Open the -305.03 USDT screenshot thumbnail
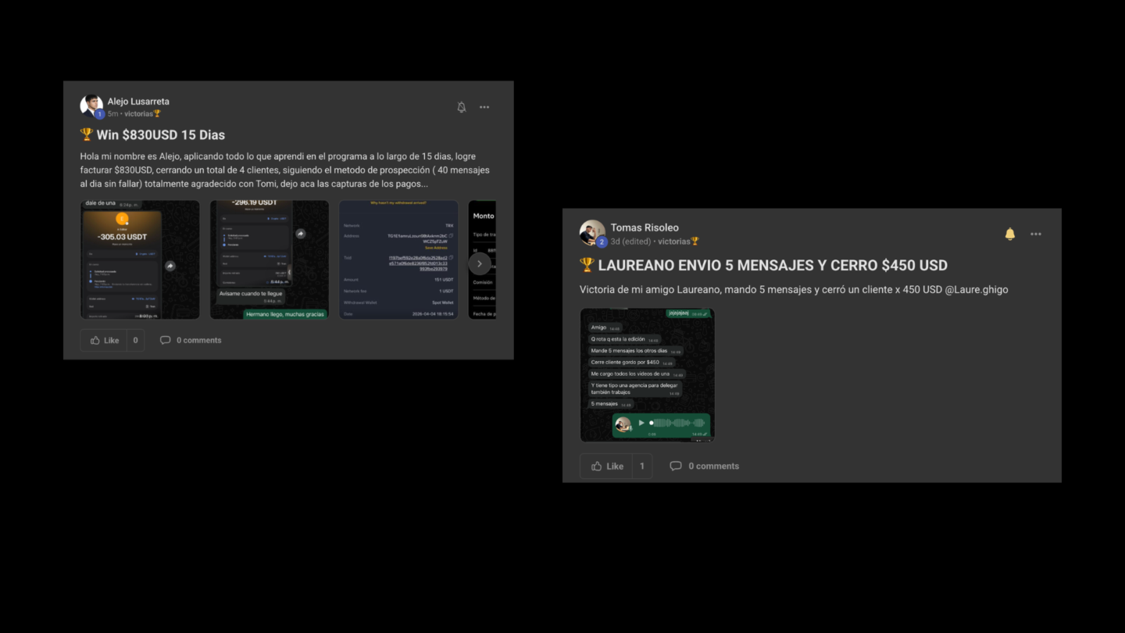This screenshot has height=633, width=1125. pos(140,259)
